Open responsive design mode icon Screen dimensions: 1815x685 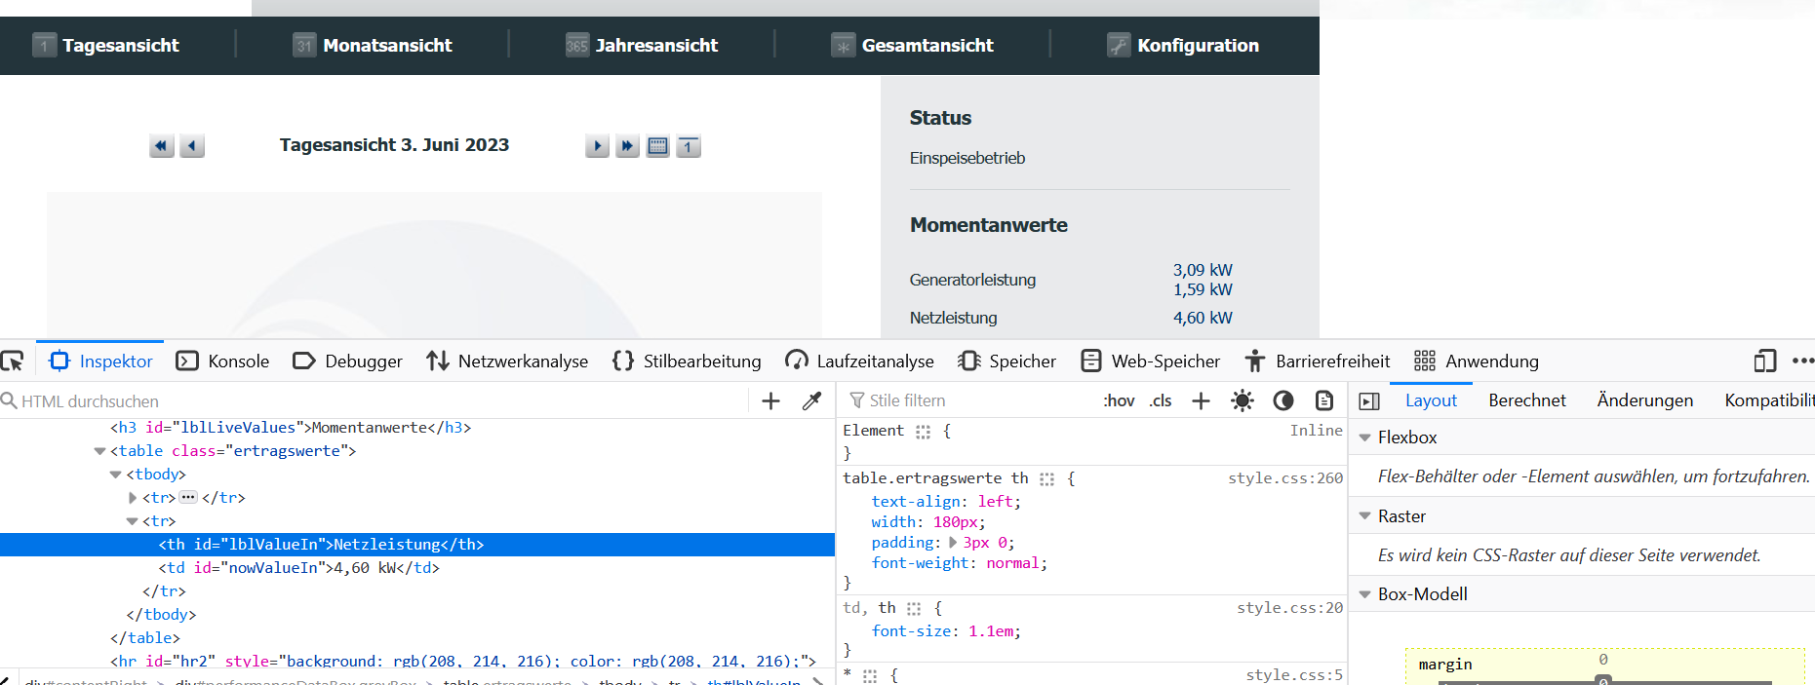click(x=1764, y=362)
